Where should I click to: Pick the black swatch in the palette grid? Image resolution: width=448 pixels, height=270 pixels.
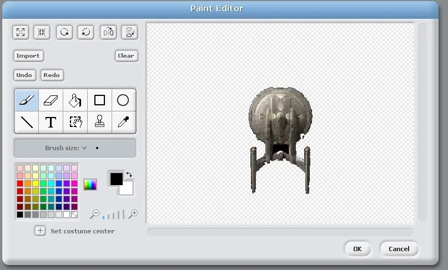[20, 215]
